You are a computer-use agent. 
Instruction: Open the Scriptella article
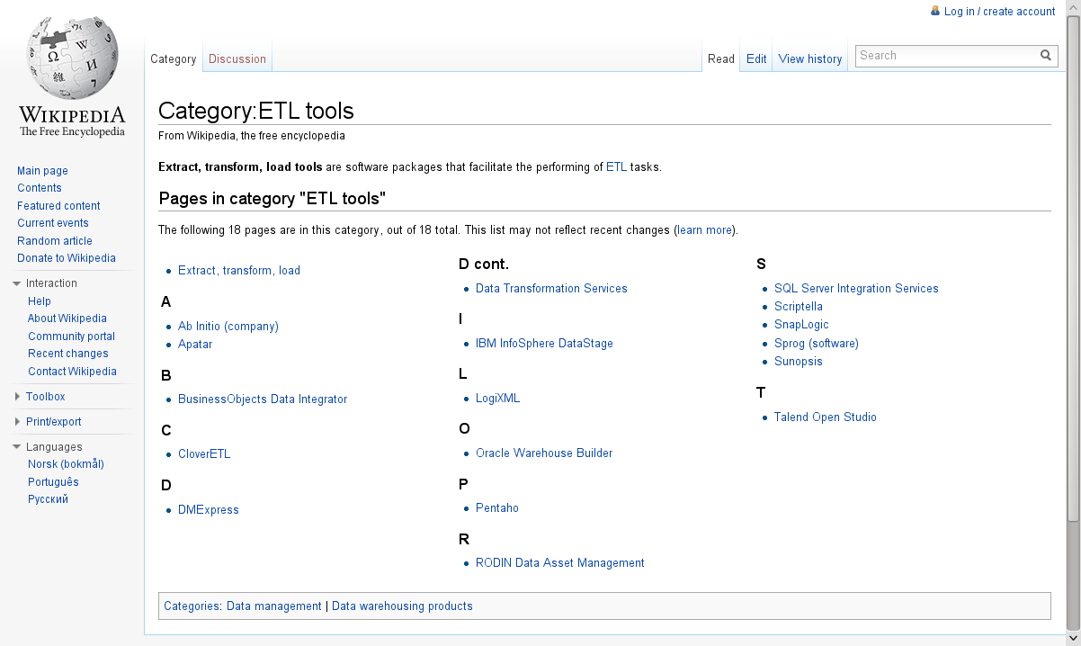coord(799,307)
